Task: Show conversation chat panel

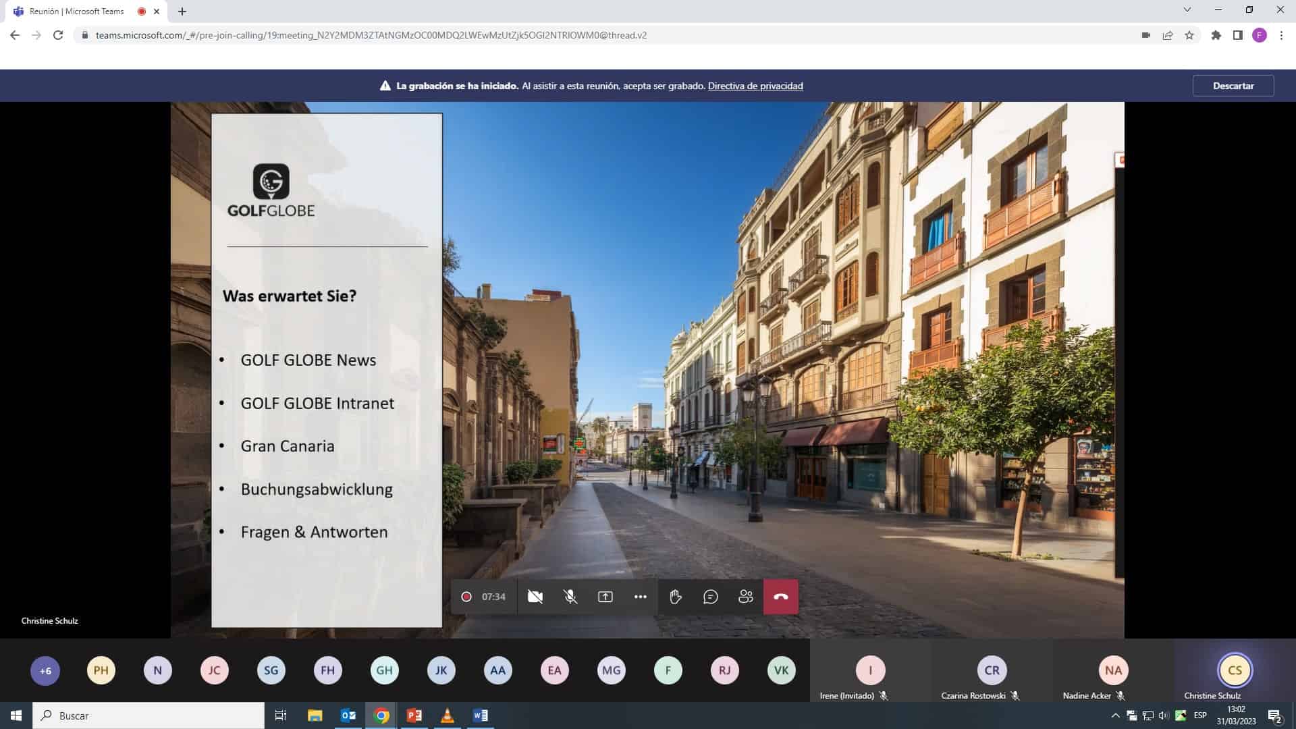Action: tap(711, 597)
